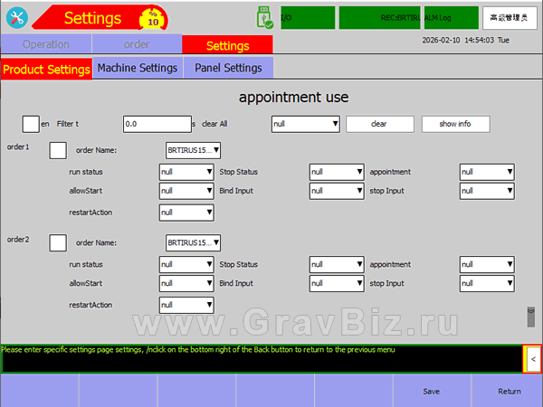The height and width of the screenshot is (407, 543).
Task: Click the message bar collapse arrow
Action: pyautogui.click(x=532, y=359)
